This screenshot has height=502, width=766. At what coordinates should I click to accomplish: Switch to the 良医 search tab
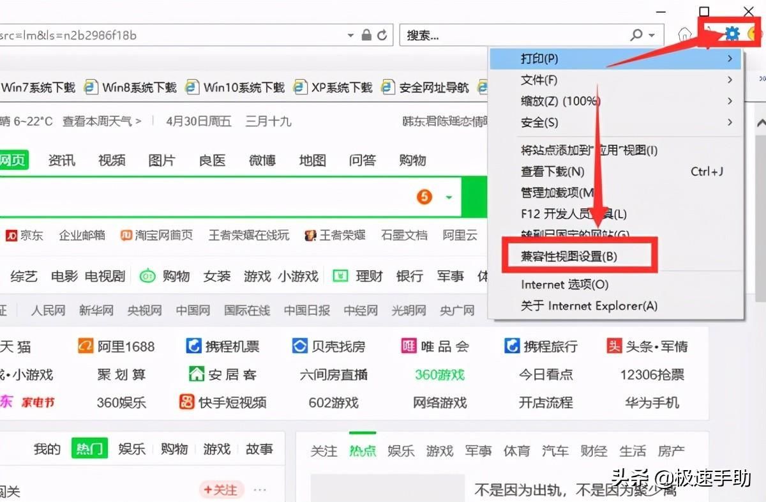point(212,160)
